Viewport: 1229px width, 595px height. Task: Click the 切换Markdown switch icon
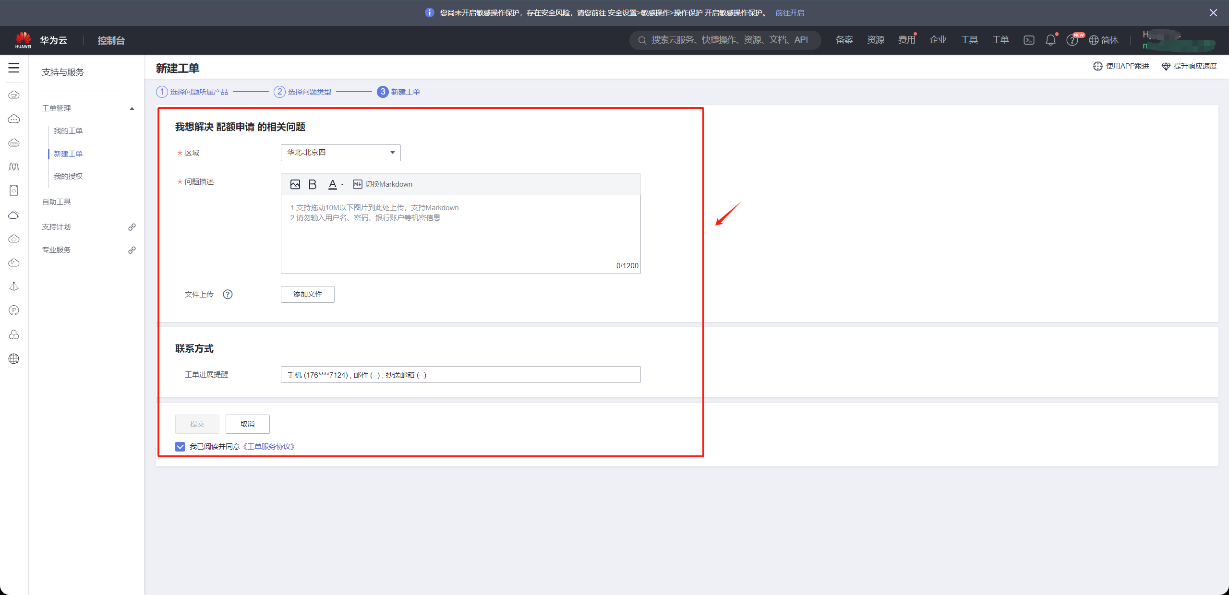pos(357,184)
